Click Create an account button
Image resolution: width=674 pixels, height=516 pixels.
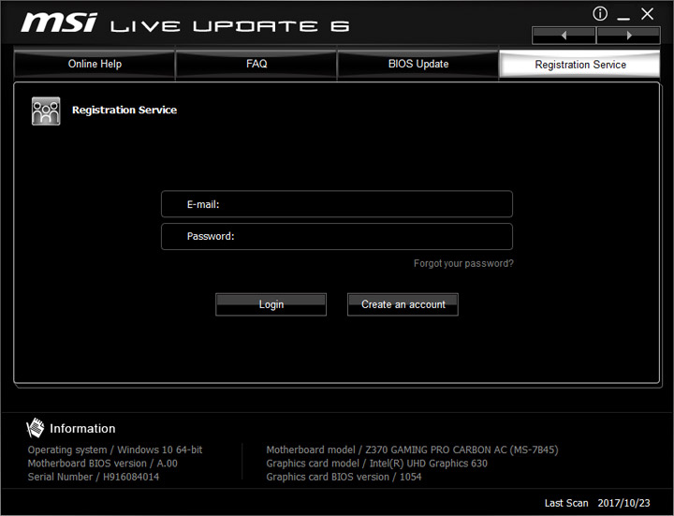[403, 304]
